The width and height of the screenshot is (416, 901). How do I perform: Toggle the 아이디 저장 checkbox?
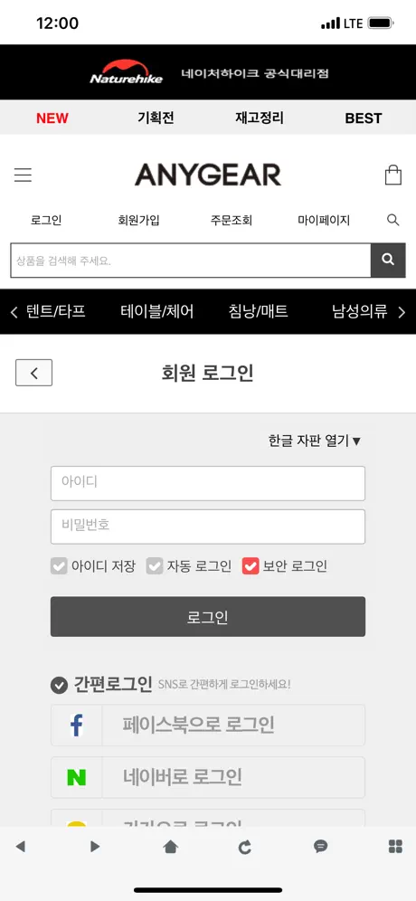[x=59, y=566]
